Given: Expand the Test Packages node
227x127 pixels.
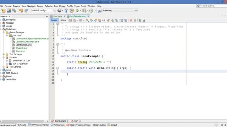Looking at the screenshot, I should 4,54.
